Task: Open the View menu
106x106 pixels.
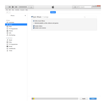Action: click(13, 10)
